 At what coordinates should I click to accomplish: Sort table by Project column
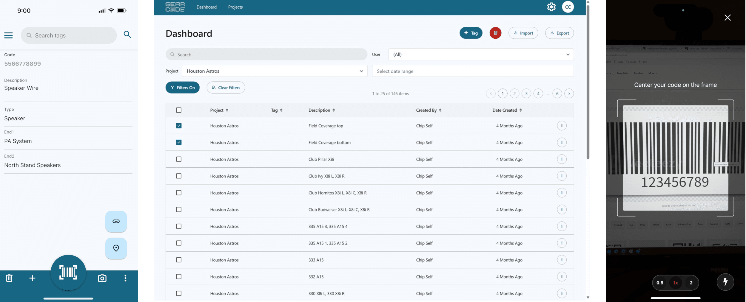(219, 110)
